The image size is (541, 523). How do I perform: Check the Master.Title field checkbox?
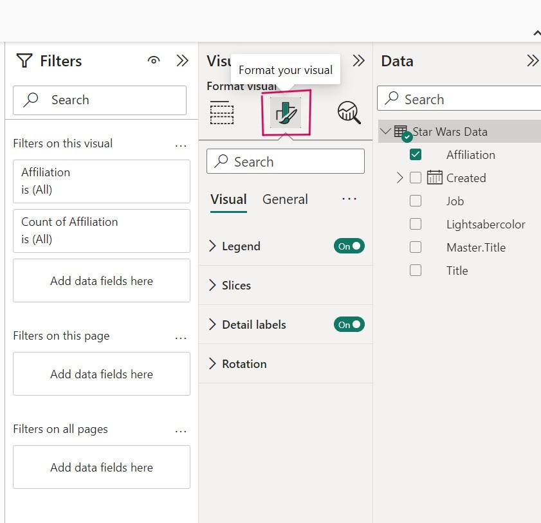coord(416,247)
